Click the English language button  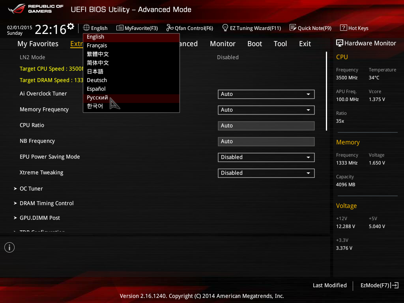click(95, 28)
